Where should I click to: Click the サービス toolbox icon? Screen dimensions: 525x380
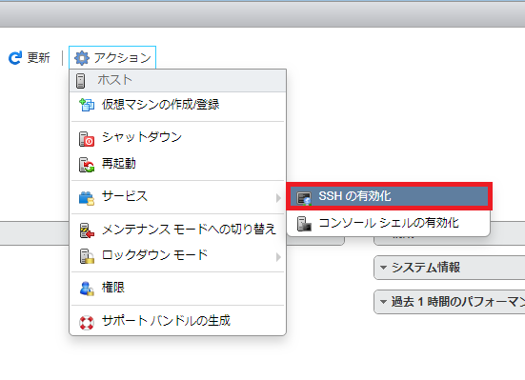click(x=87, y=198)
